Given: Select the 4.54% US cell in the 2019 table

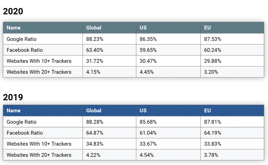Looking at the screenshot, I should (147, 155).
